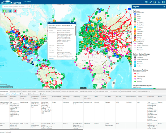
Task: Switch to Carbon Capture Storage tab
Action: pos(29,91)
